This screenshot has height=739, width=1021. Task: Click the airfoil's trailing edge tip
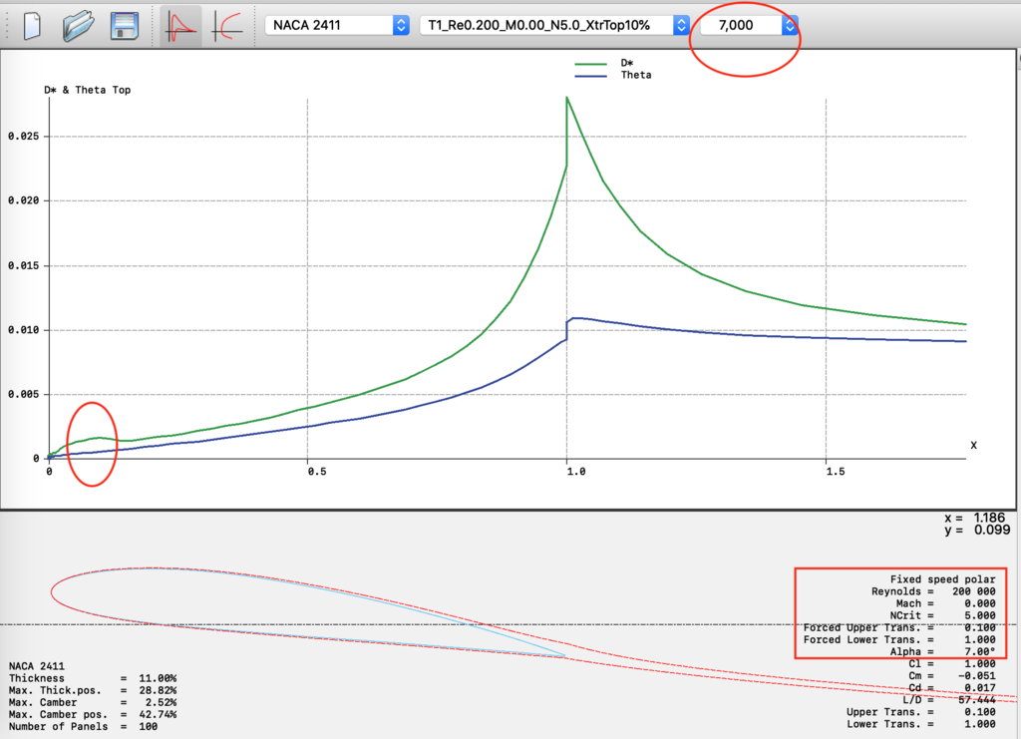coord(565,656)
